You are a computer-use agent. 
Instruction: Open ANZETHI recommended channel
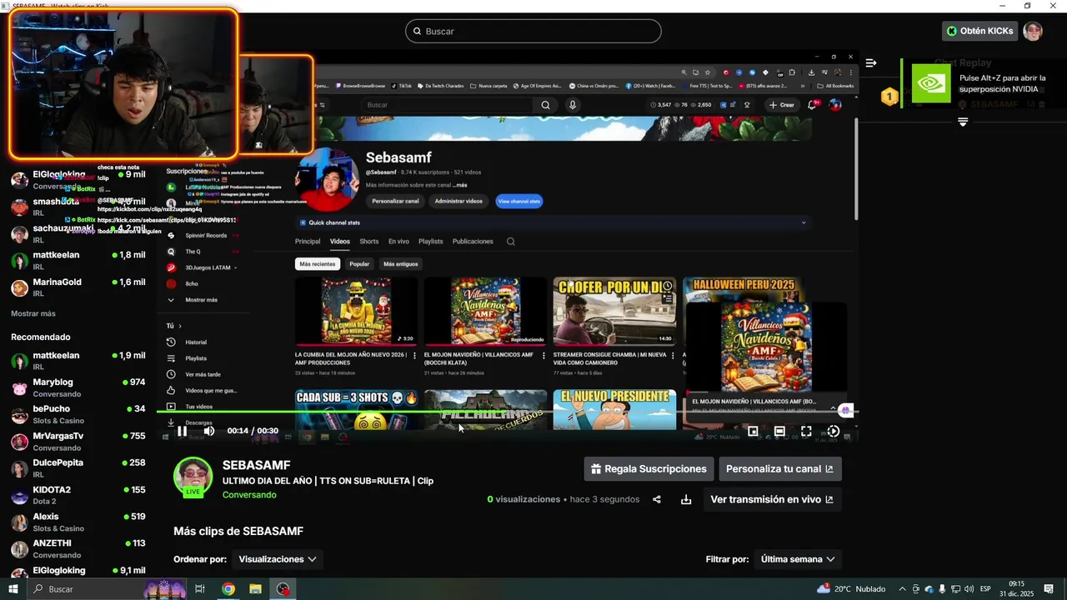click(78, 548)
